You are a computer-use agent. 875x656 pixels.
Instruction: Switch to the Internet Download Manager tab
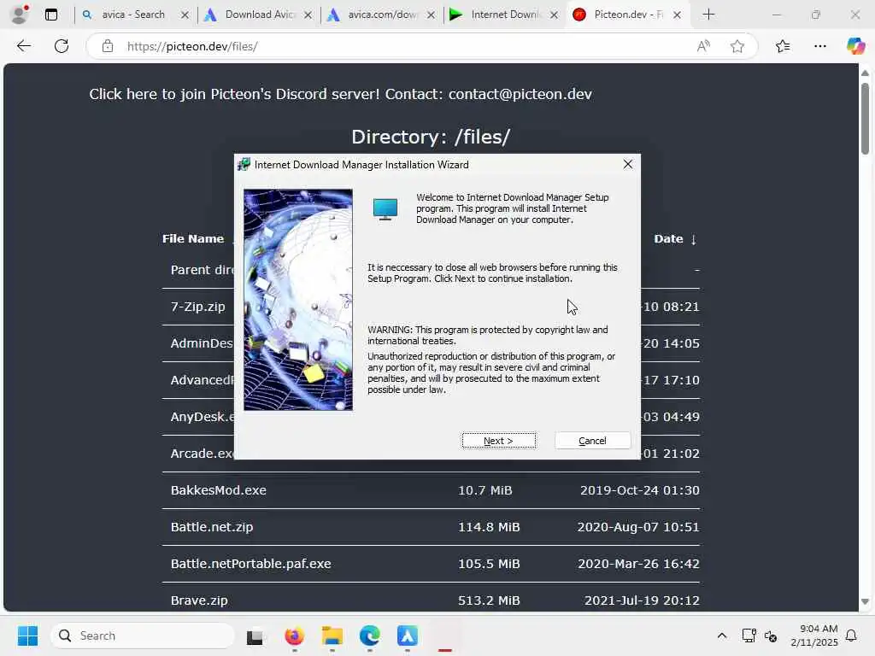(x=505, y=15)
